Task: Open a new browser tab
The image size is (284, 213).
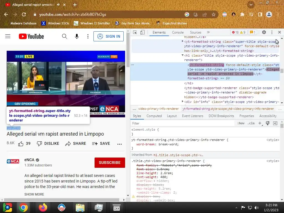Action: point(75,5)
